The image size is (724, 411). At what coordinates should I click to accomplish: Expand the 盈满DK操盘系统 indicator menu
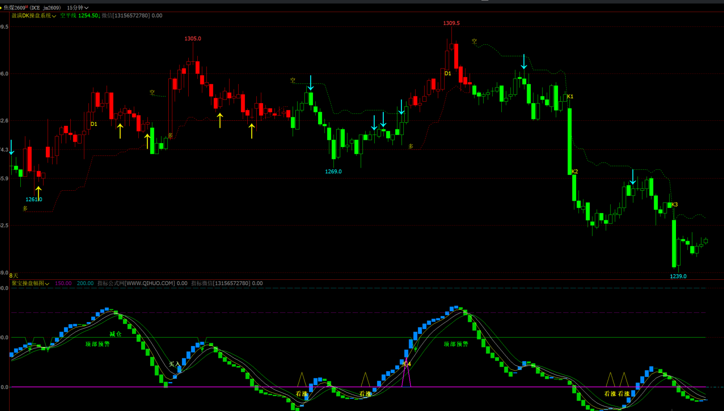point(34,16)
